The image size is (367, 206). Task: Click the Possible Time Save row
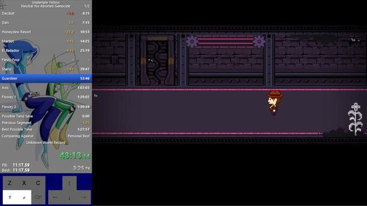(46, 116)
